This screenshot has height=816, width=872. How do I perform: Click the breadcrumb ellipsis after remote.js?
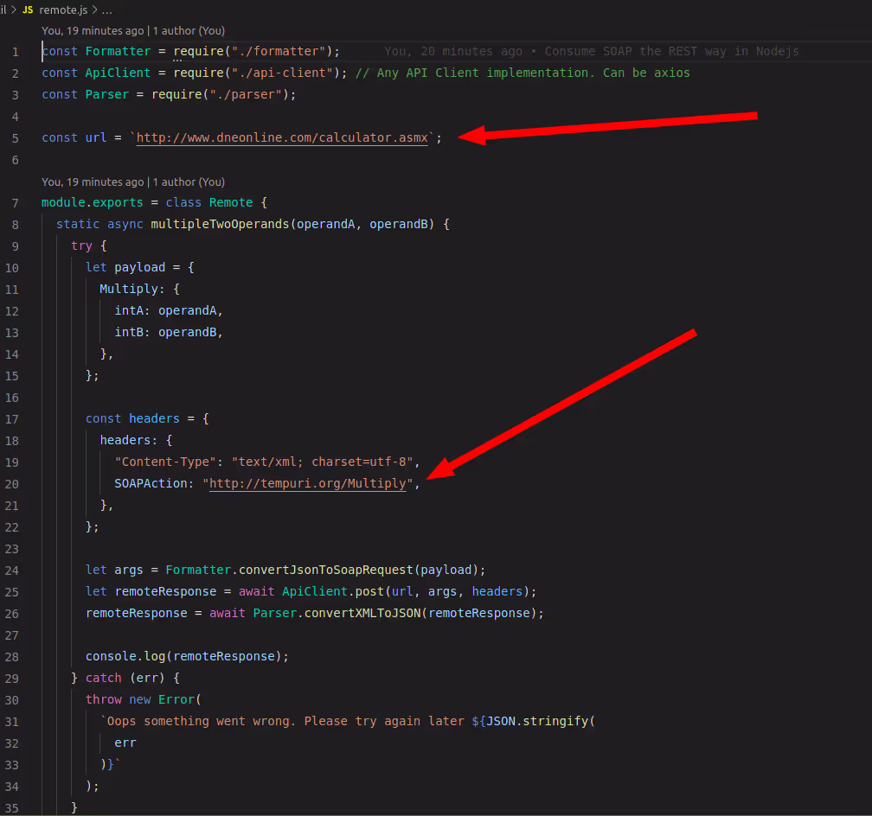[106, 10]
